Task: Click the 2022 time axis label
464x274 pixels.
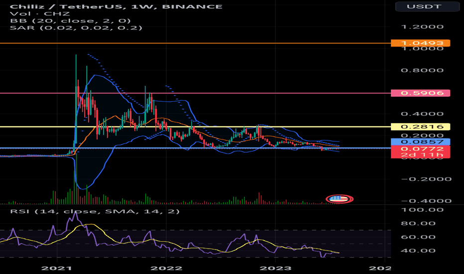Action: [166, 269]
